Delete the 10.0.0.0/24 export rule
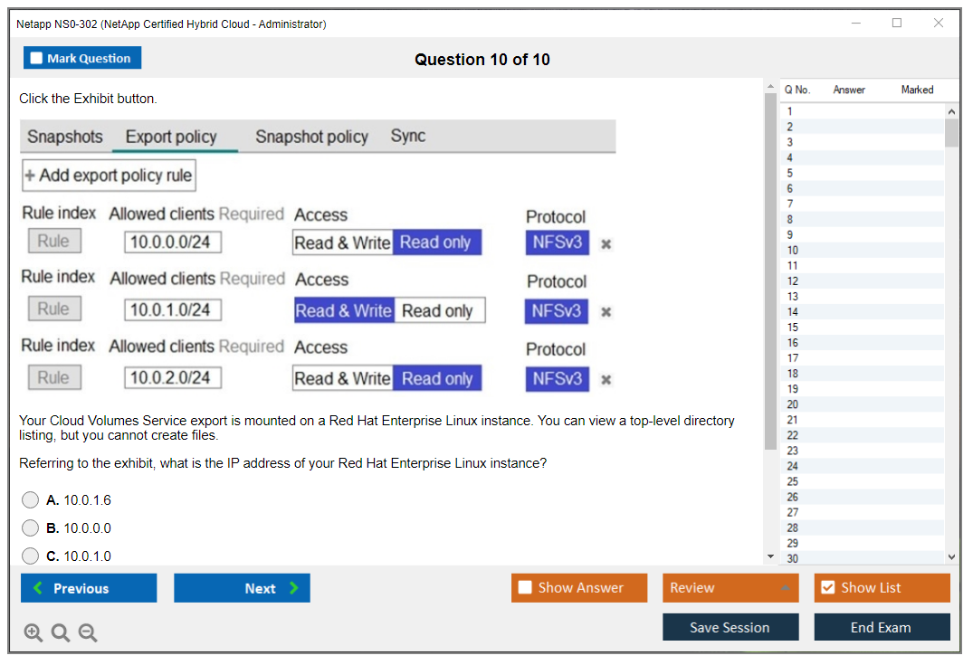 pyautogui.click(x=606, y=244)
